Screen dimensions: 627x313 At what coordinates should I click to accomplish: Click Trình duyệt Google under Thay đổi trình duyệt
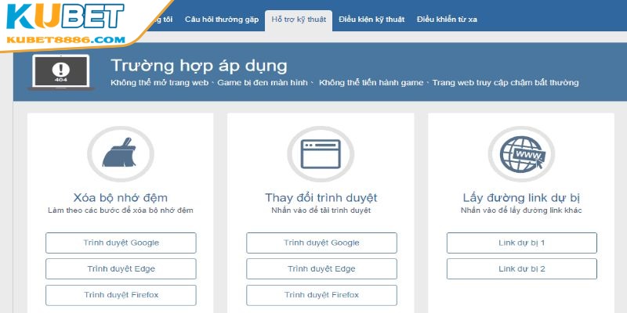[x=321, y=243]
